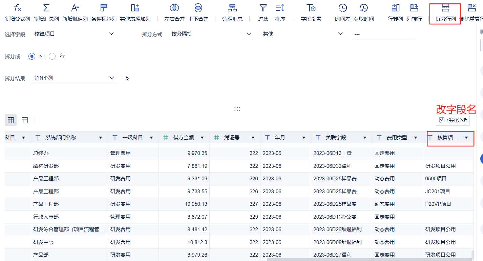Click the 2023-06D11办公费 cell
The width and height of the screenshot is (483, 261).
click(342, 217)
